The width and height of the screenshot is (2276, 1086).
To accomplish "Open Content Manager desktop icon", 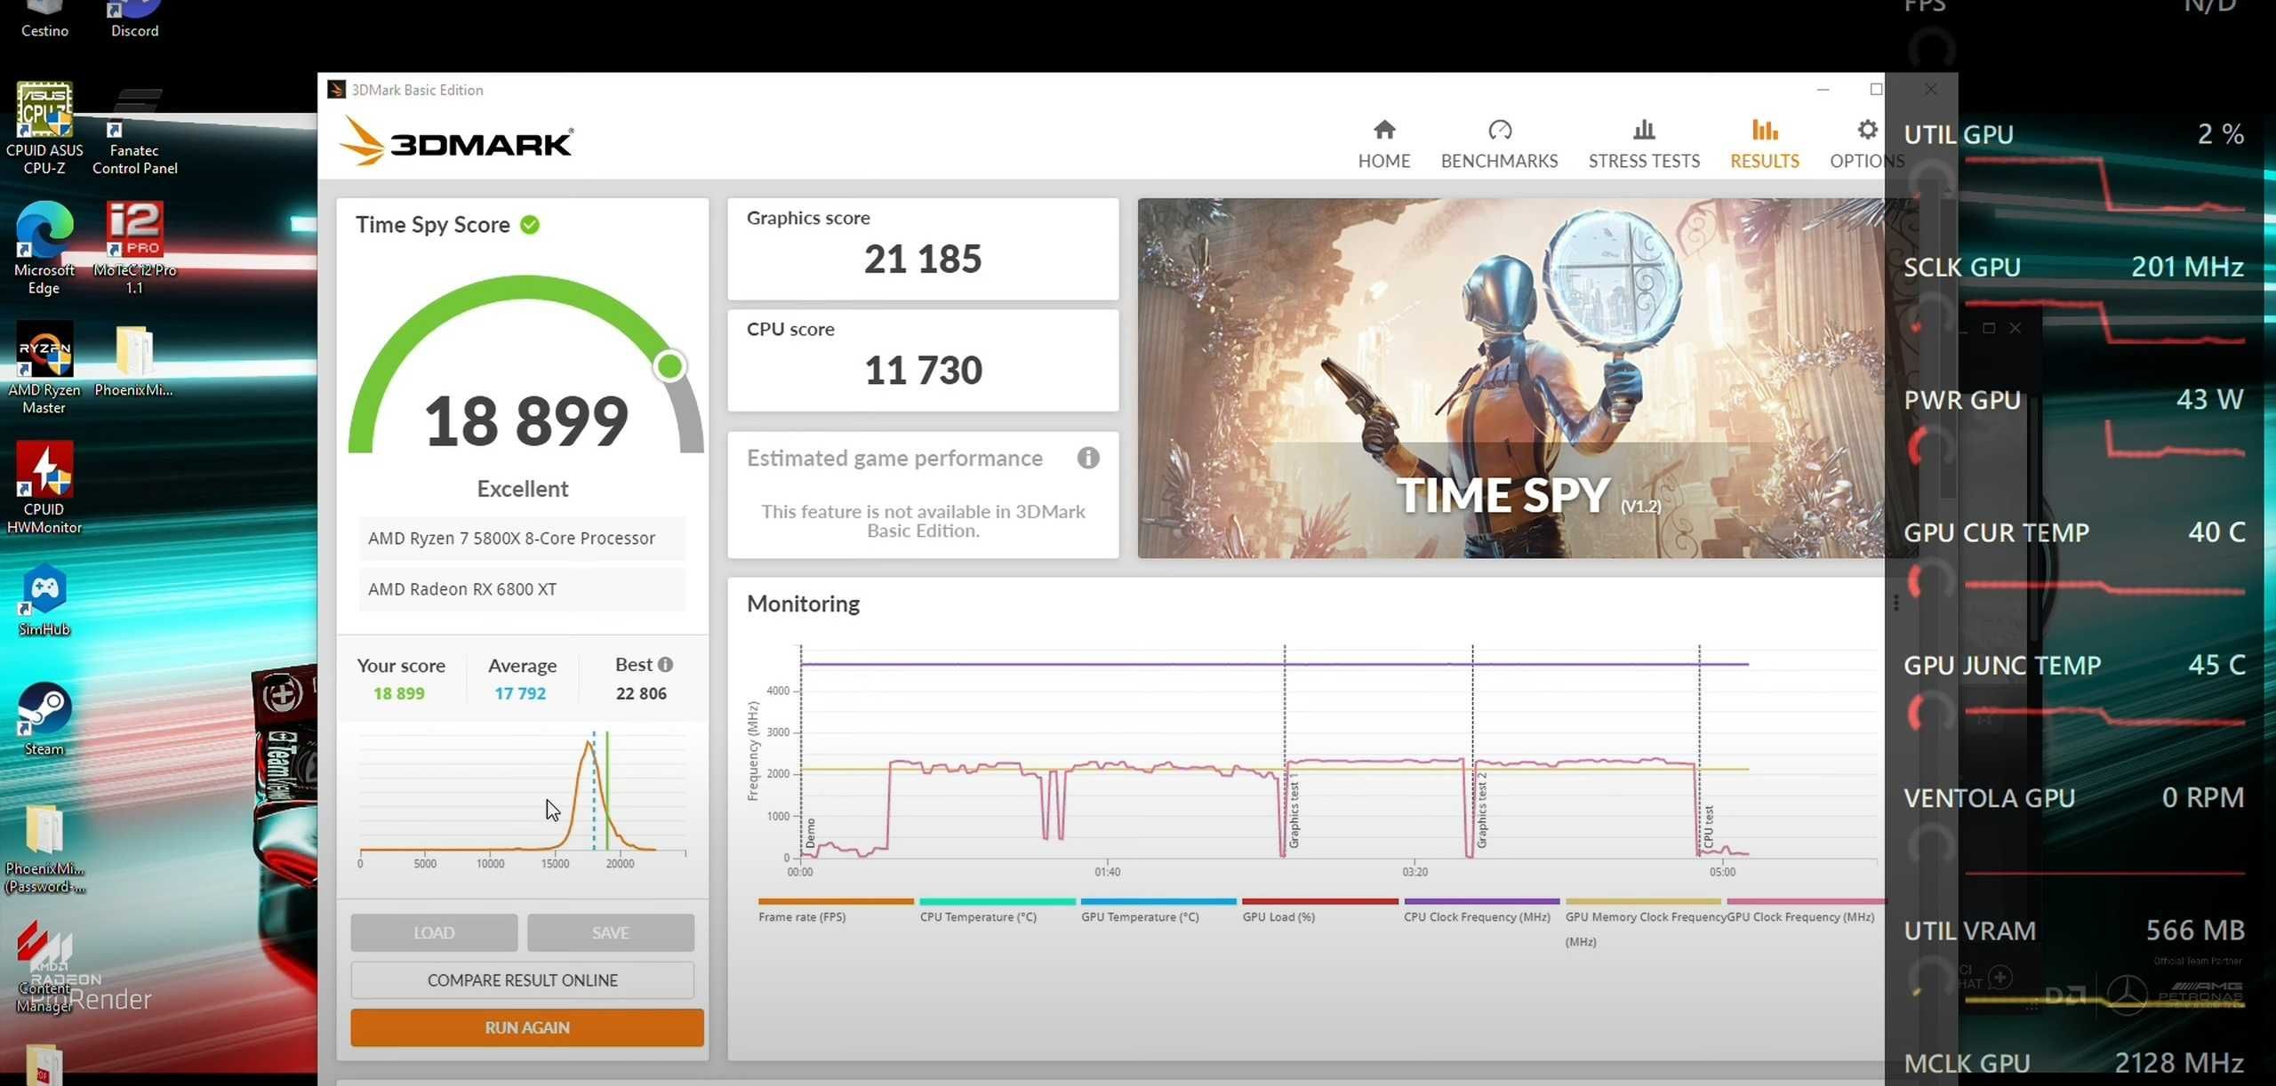I will coord(44,969).
